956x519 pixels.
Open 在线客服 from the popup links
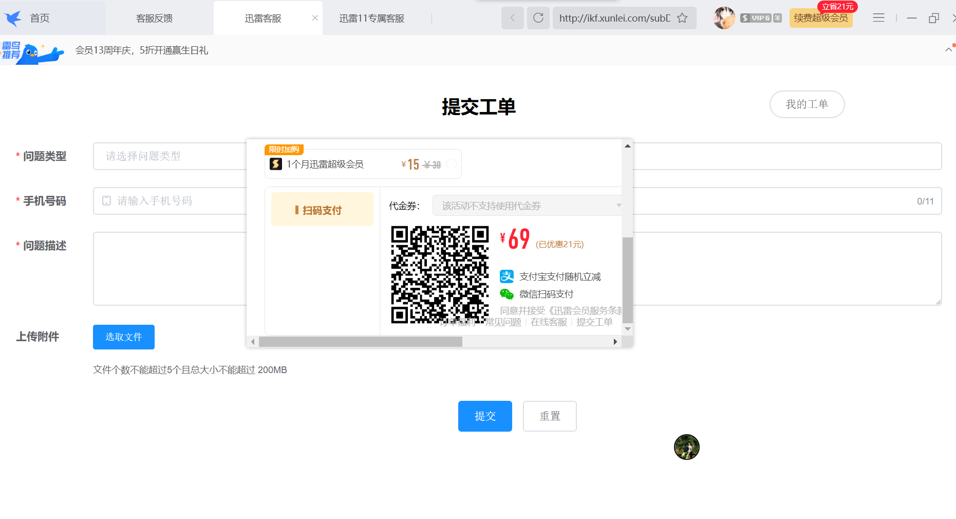[548, 322]
